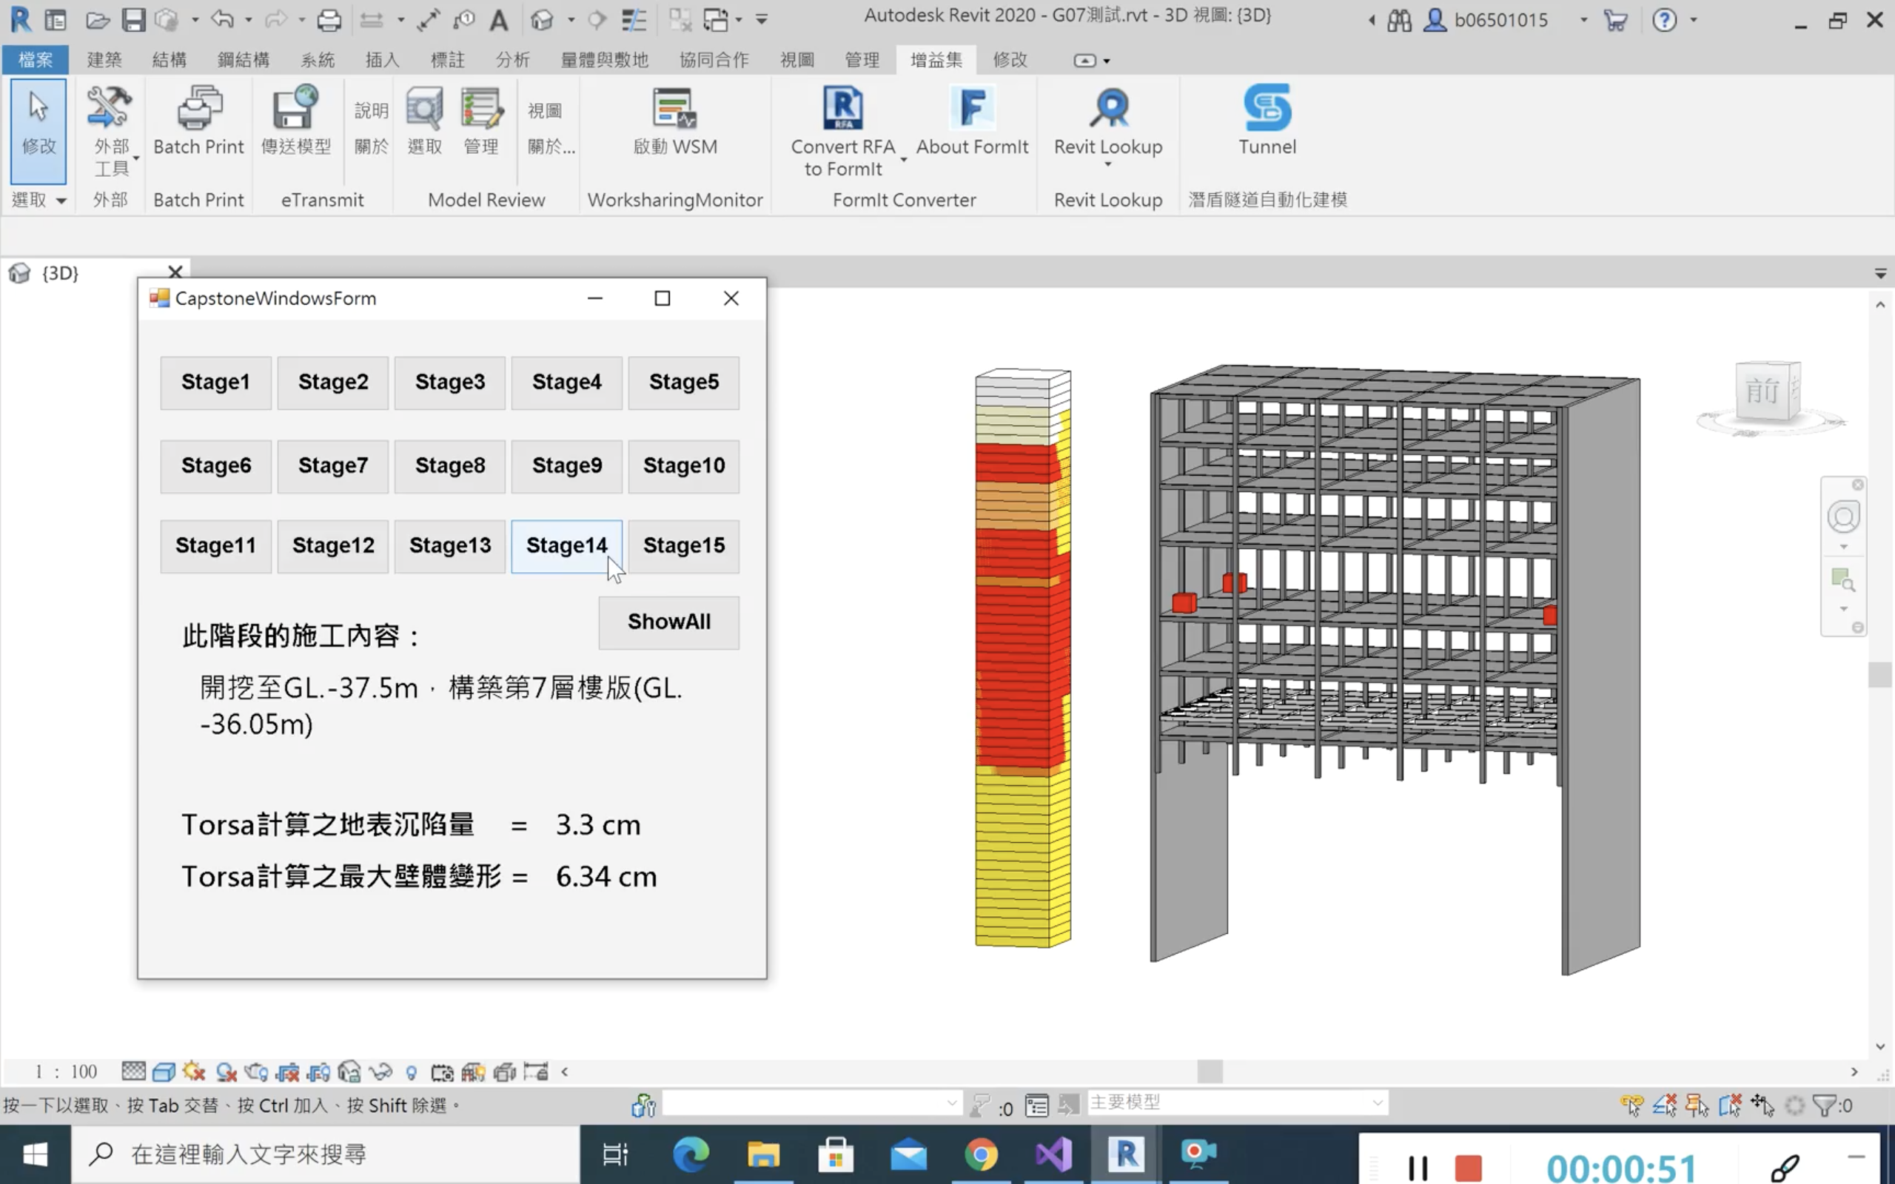Screen dimensions: 1895x1184
Task: Toggle Reveal Hidden Elements lightbulb
Action: coord(411,1072)
